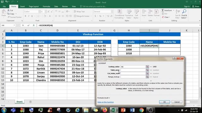Open the Format as Table gallery

pos(129,14)
